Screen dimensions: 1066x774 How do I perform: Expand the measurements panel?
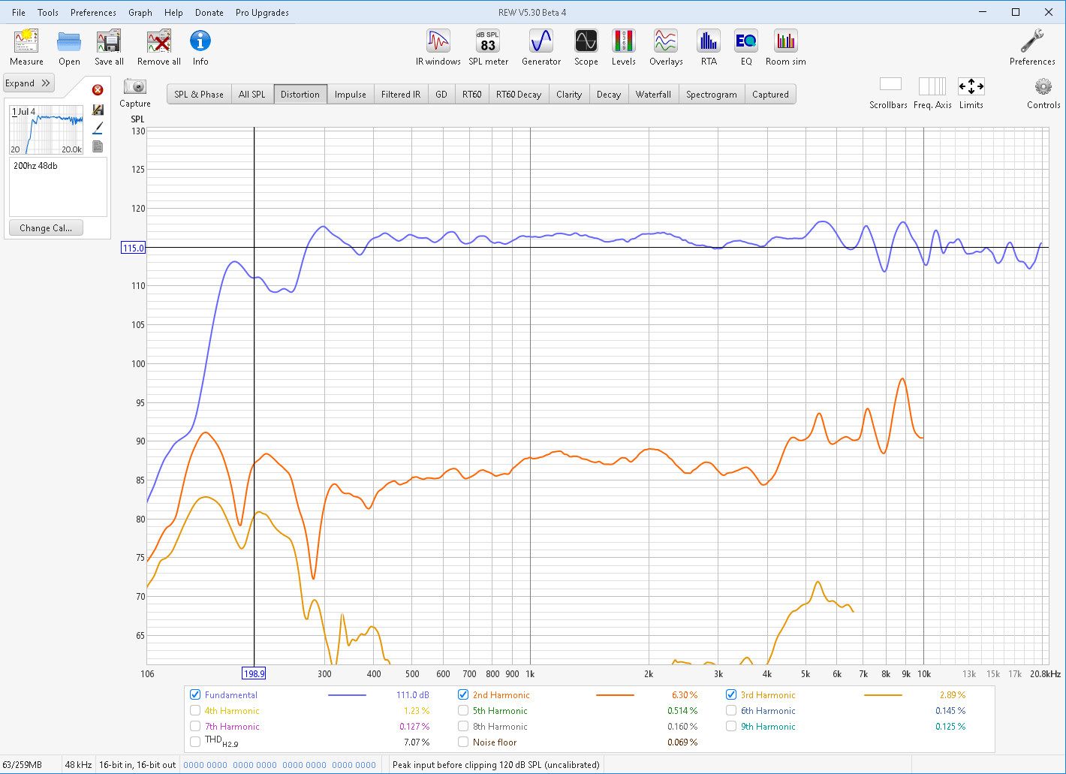click(x=29, y=83)
